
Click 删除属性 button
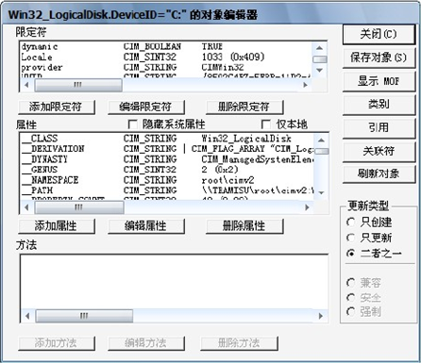[244, 226]
